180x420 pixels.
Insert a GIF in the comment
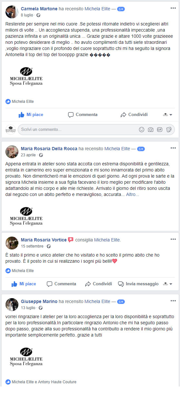coord(159,130)
